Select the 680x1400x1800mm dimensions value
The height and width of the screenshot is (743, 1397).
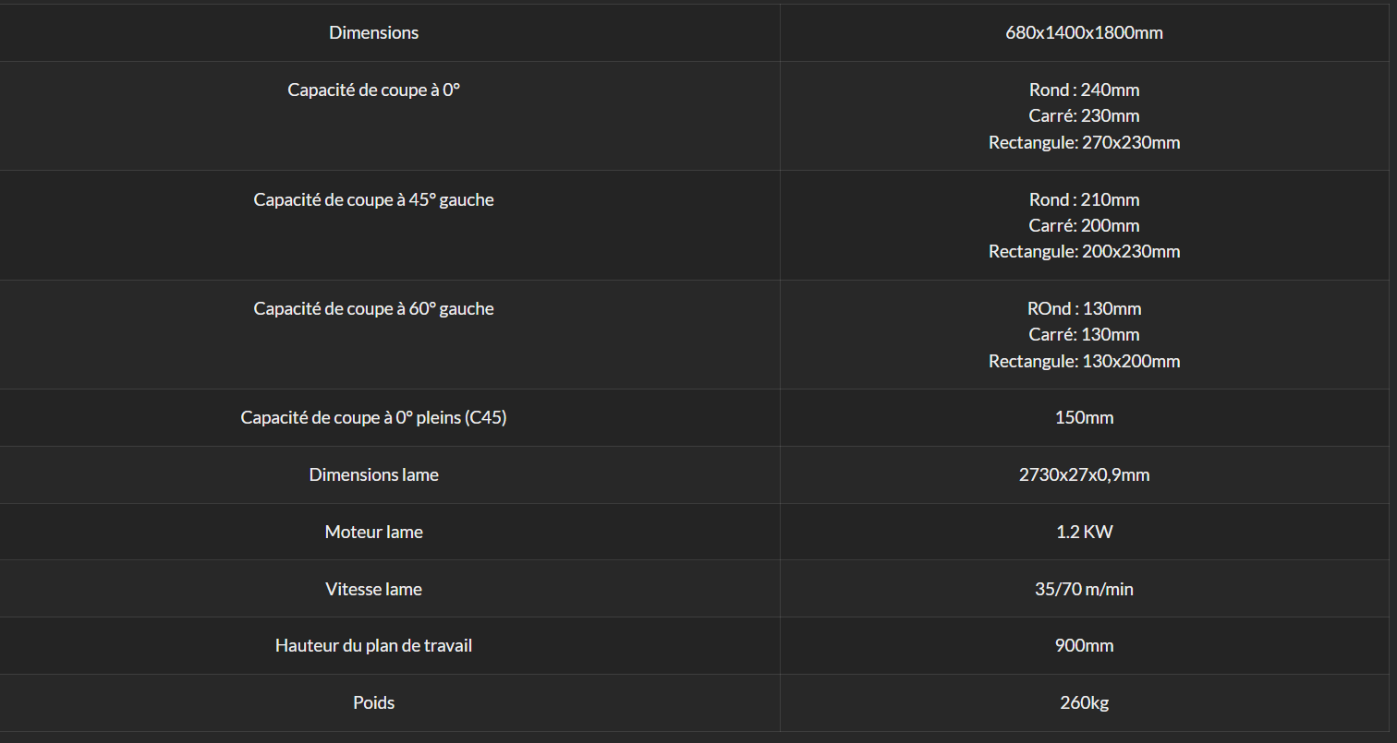(1084, 33)
